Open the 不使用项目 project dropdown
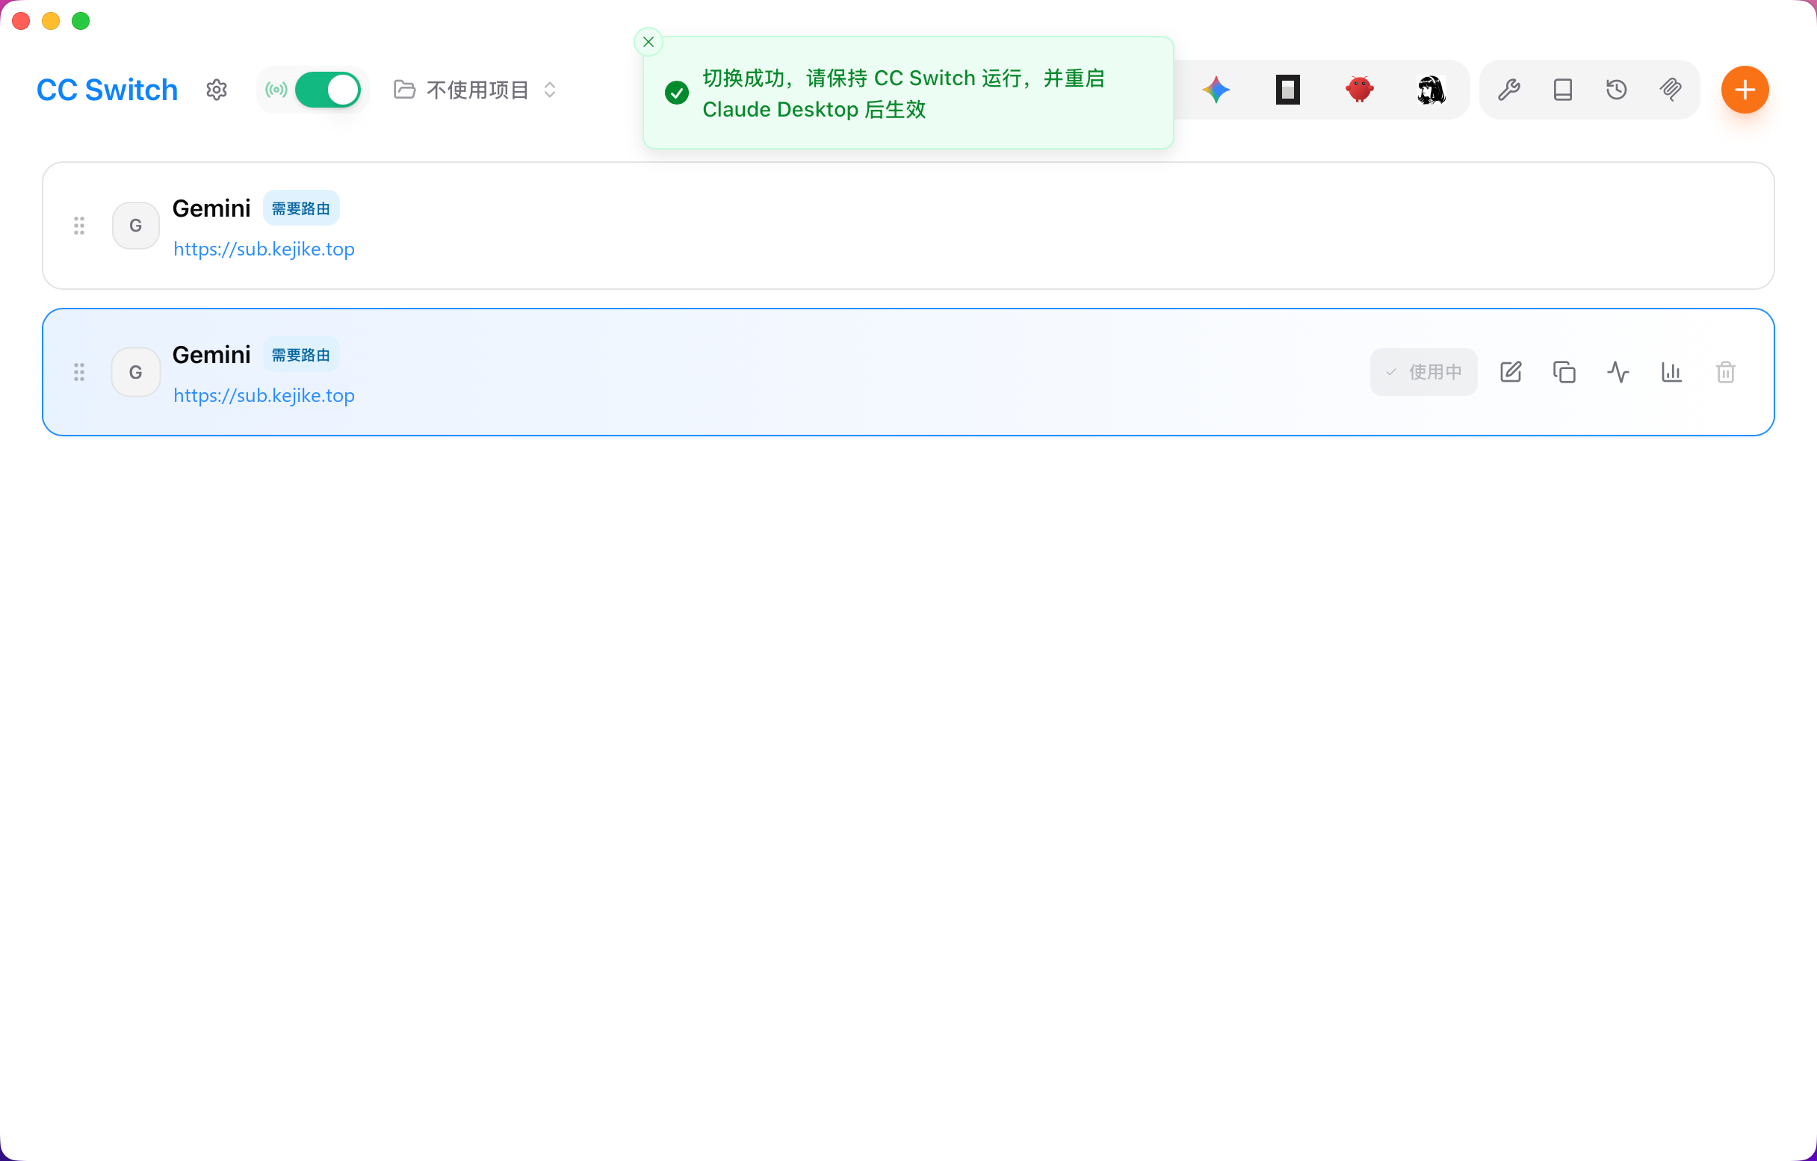Image resolution: width=1817 pixels, height=1161 pixels. (477, 90)
